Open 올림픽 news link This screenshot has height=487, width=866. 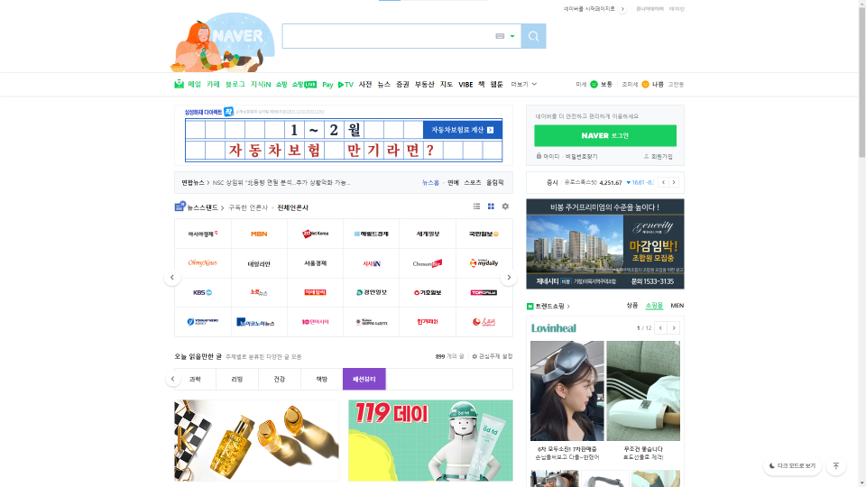click(495, 183)
